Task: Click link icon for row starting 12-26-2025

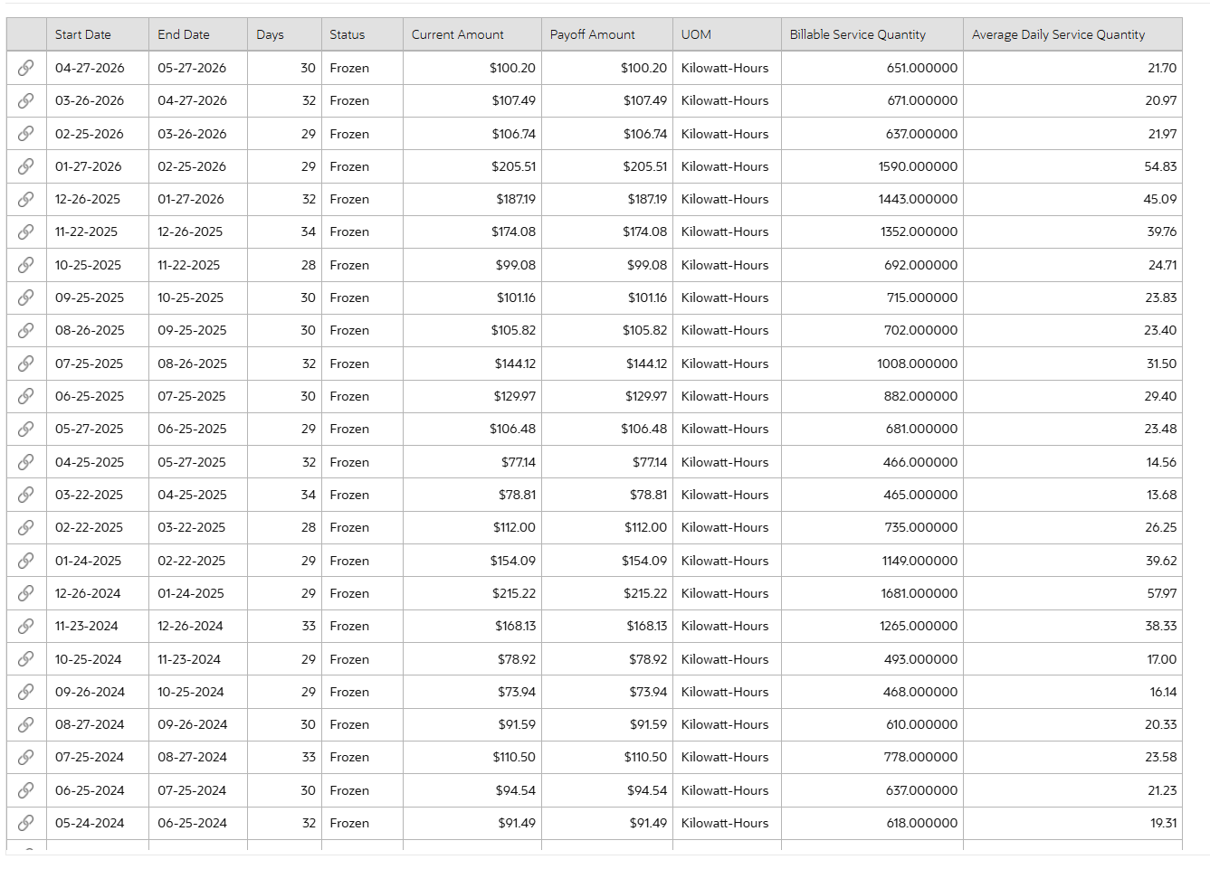Action: (x=26, y=199)
